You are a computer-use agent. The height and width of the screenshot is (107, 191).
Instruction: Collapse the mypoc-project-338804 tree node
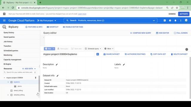click(x=4, y=78)
